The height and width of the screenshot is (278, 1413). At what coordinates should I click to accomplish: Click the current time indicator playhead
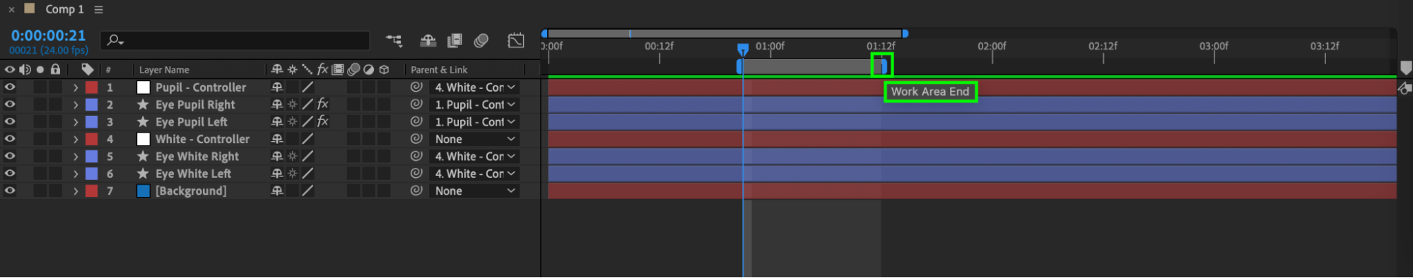(x=743, y=49)
